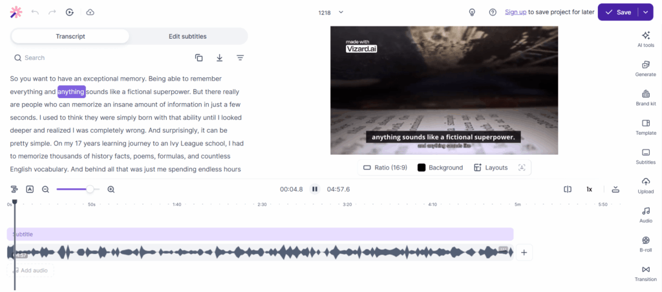Zoom out the timeline
Screen dimensions: 662x292
tap(46, 190)
